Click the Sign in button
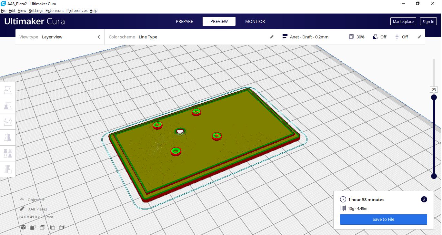The width and height of the screenshot is (442, 235). 428,22
